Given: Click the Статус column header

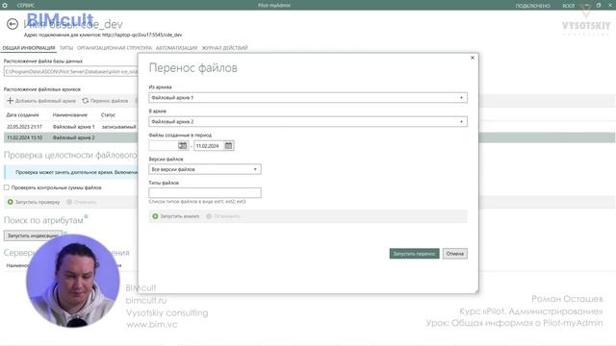Looking at the screenshot, I should point(108,115).
